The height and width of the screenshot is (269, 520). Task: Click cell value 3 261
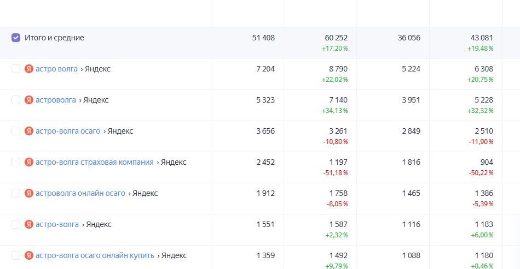(x=338, y=131)
